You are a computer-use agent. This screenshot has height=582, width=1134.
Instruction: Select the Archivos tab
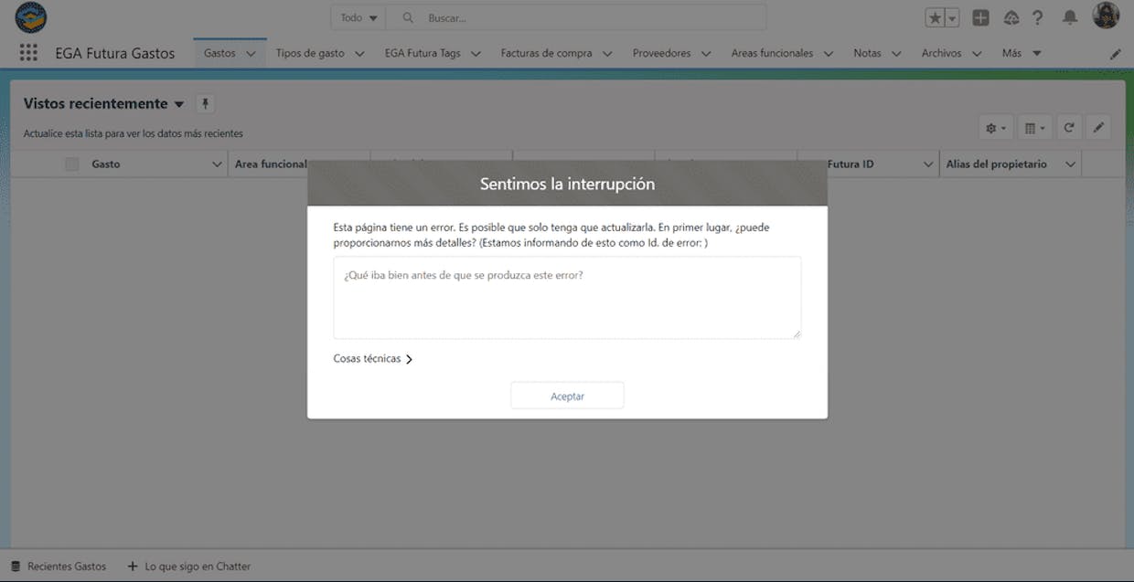click(941, 53)
